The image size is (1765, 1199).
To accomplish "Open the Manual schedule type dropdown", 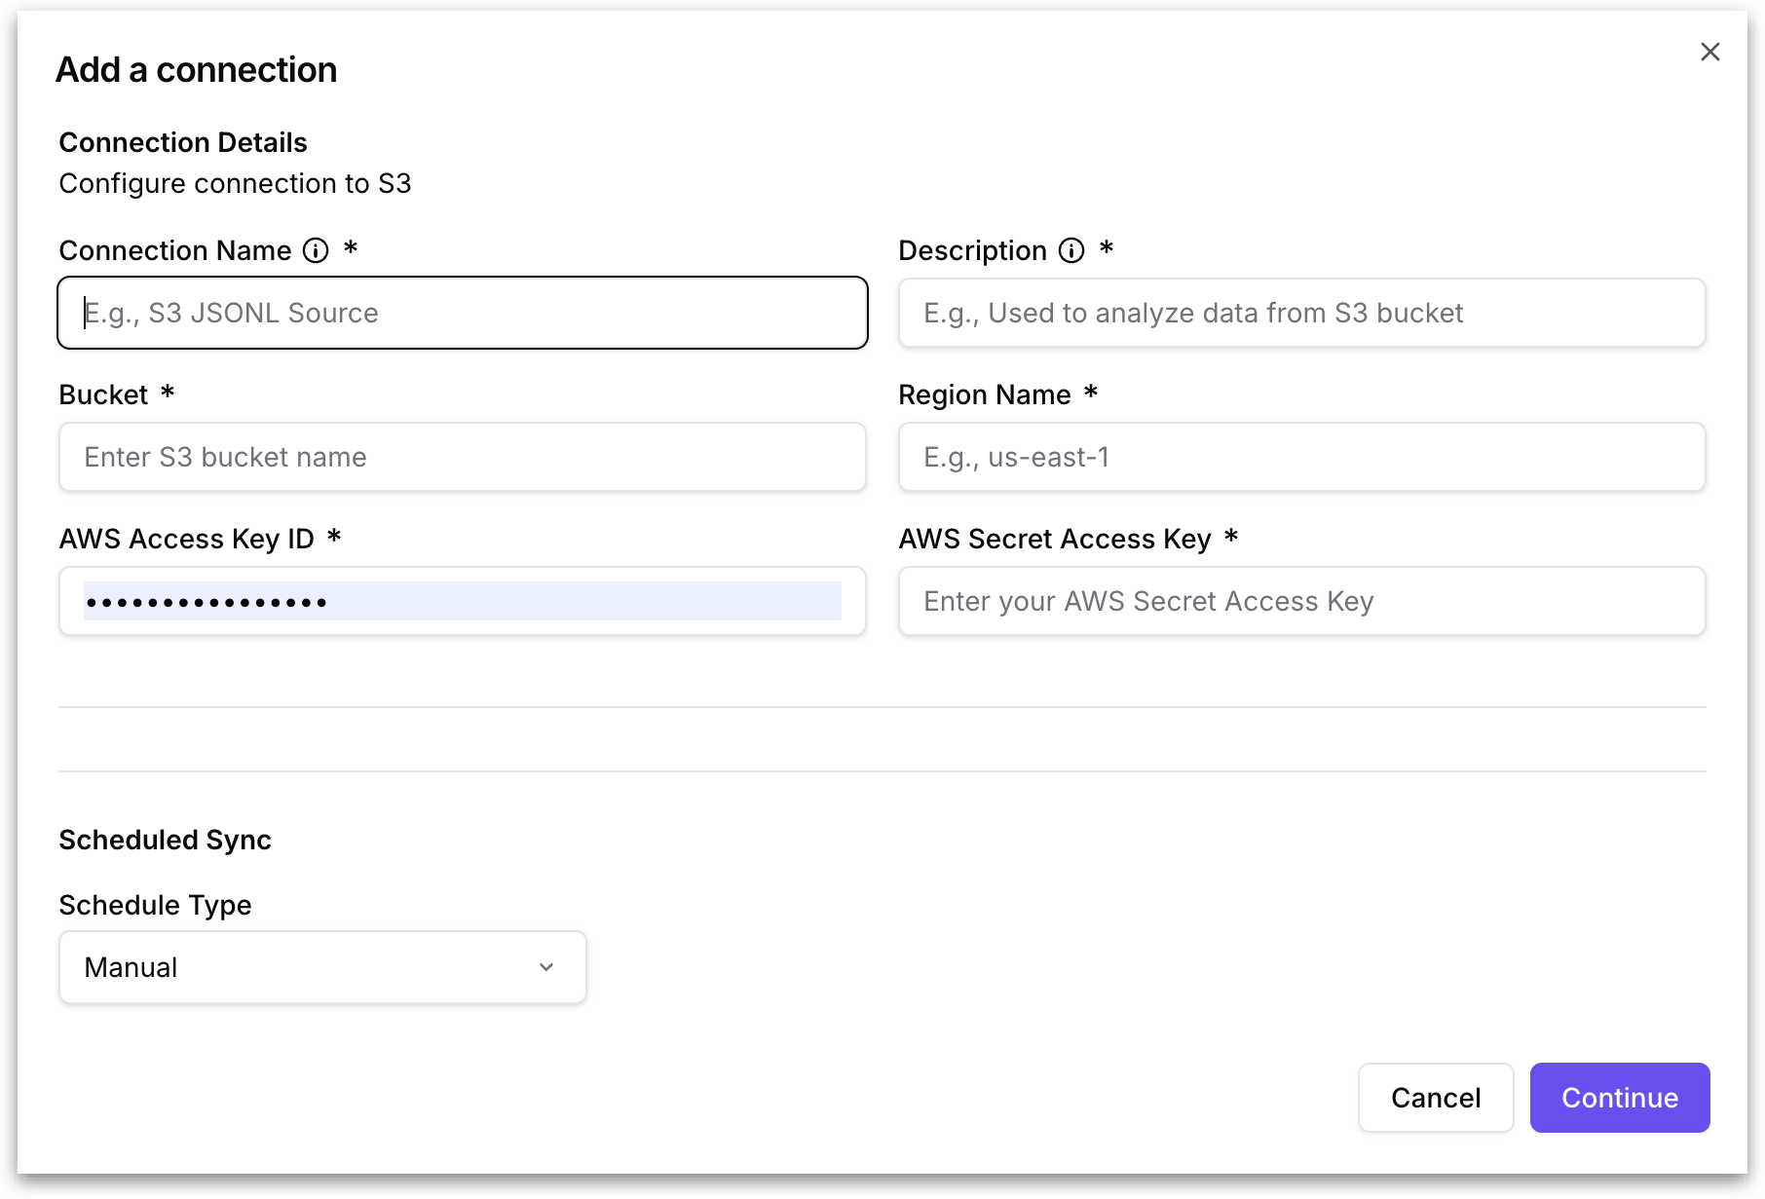I will [x=321, y=967].
